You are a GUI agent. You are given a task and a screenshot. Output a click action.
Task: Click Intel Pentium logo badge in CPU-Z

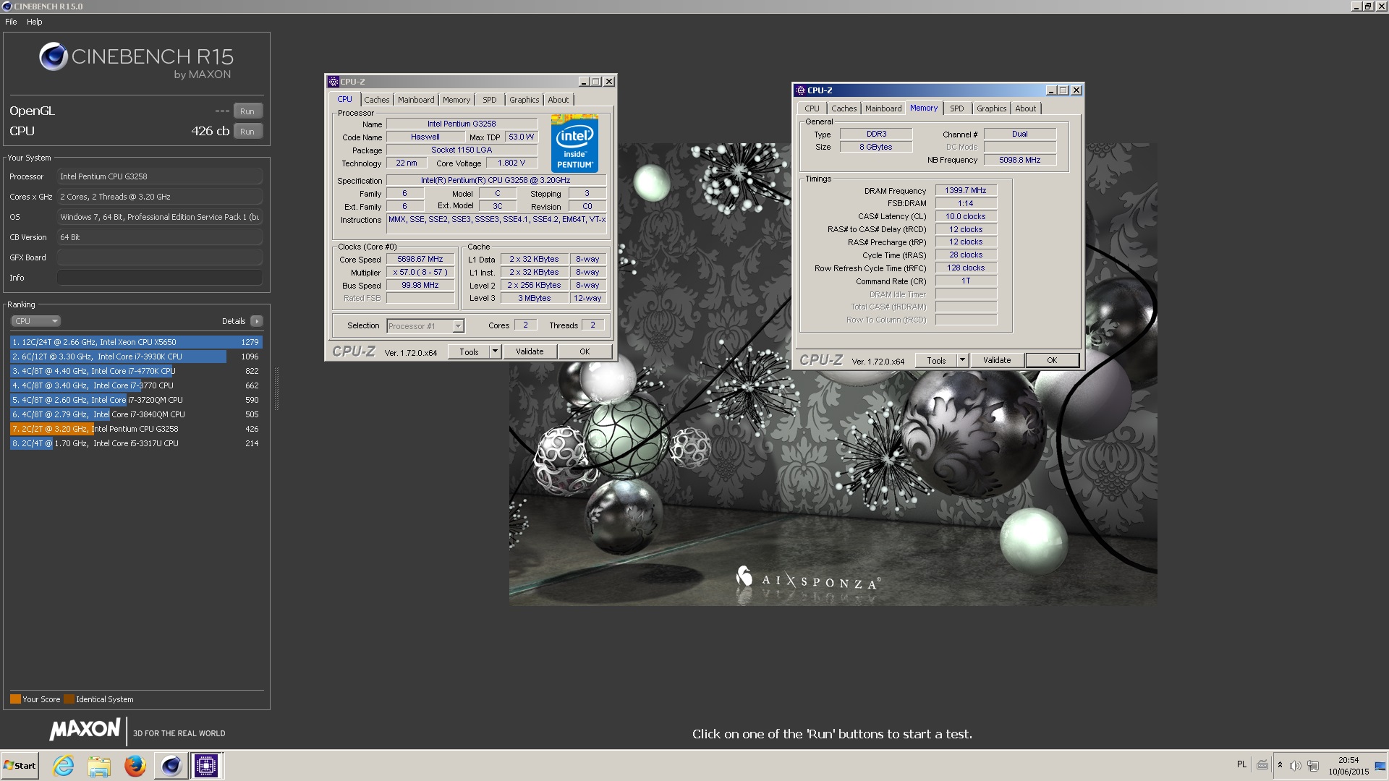click(574, 143)
